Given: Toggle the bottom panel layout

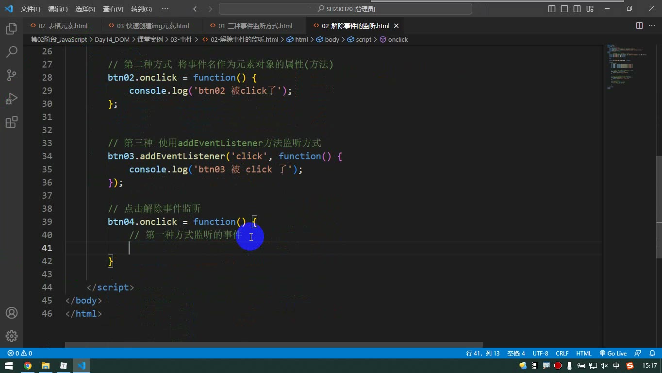Looking at the screenshot, I should pyautogui.click(x=564, y=9).
